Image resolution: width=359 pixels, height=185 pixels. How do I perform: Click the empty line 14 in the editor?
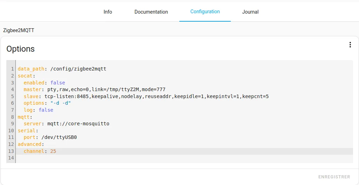[184, 158]
